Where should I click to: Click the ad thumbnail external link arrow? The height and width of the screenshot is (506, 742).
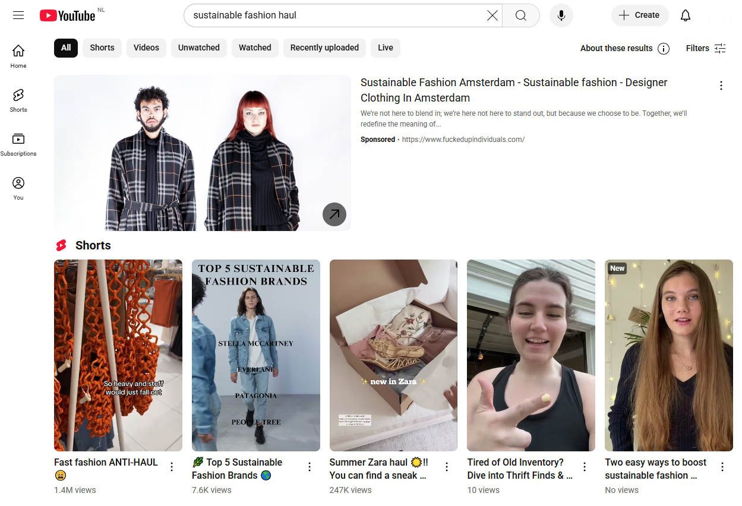334,214
